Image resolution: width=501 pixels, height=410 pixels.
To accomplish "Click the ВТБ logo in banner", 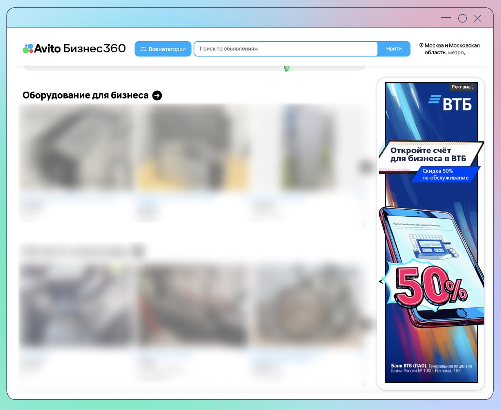I will (x=450, y=103).
